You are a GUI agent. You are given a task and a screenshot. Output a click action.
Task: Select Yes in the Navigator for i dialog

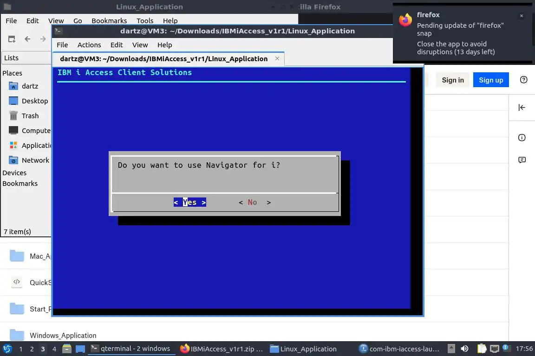pyautogui.click(x=189, y=203)
